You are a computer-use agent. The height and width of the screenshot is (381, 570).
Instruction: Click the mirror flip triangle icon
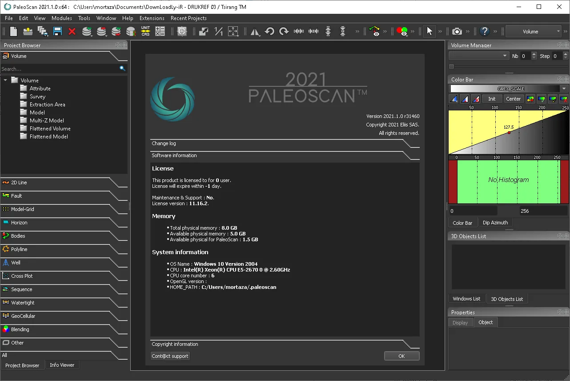(255, 31)
